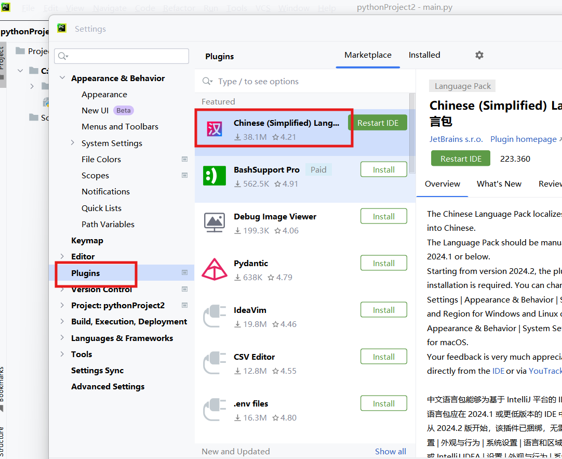Open plugin settings gear icon
Viewport: 562px width, 459px height.
click(x=479, y=55)
